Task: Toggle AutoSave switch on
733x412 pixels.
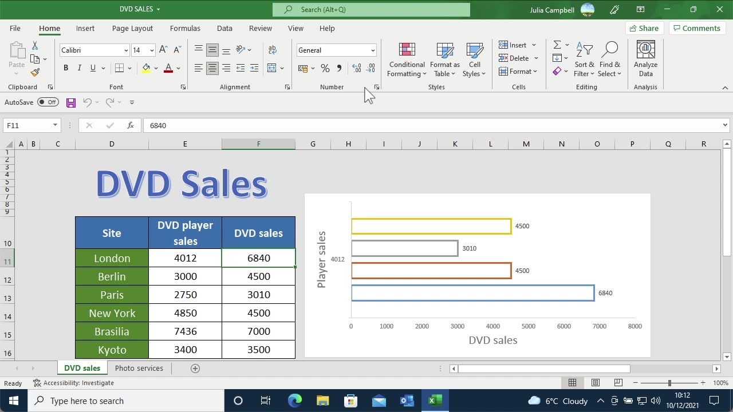Action: (48, 102)
